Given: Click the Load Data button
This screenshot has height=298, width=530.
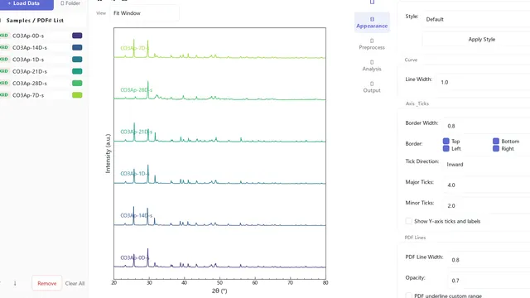Looking at the screenshot, I should click(24, 3).
